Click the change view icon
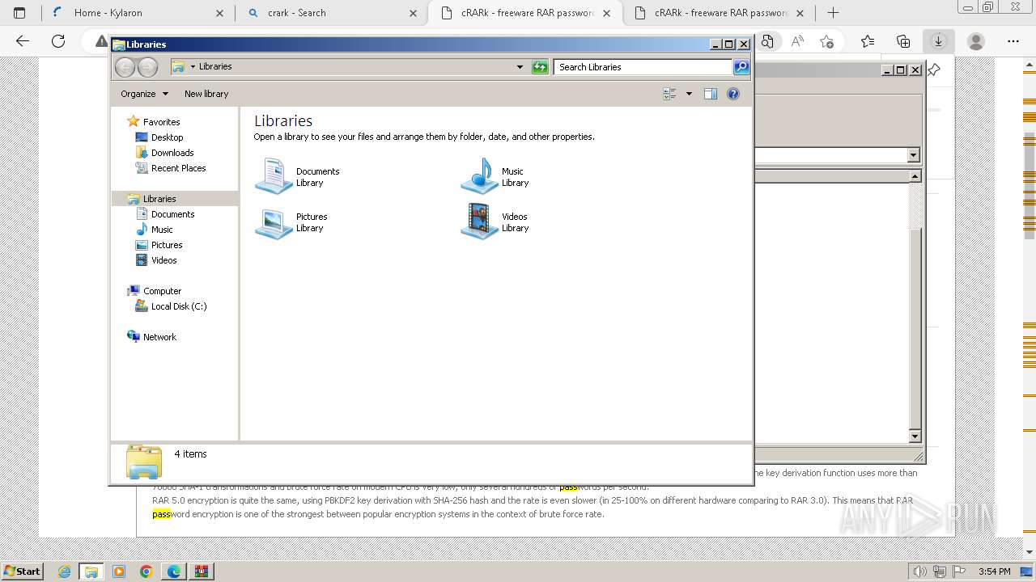1036x582 pixels. coord(669,94)
